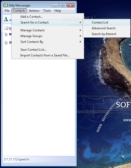
Task: Open the Manage Groups submenu
Action: [x=48, y=36]
